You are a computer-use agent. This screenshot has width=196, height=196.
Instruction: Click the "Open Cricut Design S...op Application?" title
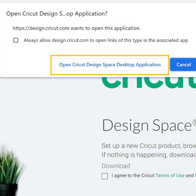click(x=57, y=14)
